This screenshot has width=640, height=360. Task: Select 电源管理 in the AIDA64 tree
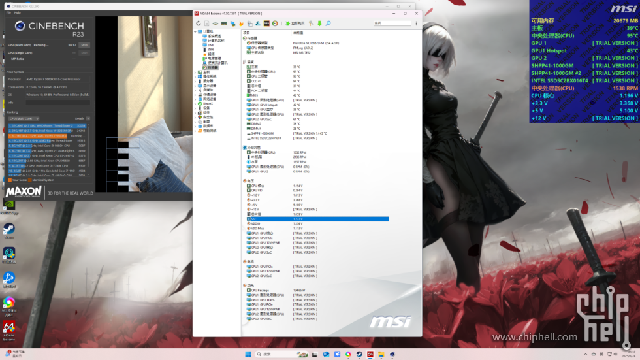click(x=212, y=58)
